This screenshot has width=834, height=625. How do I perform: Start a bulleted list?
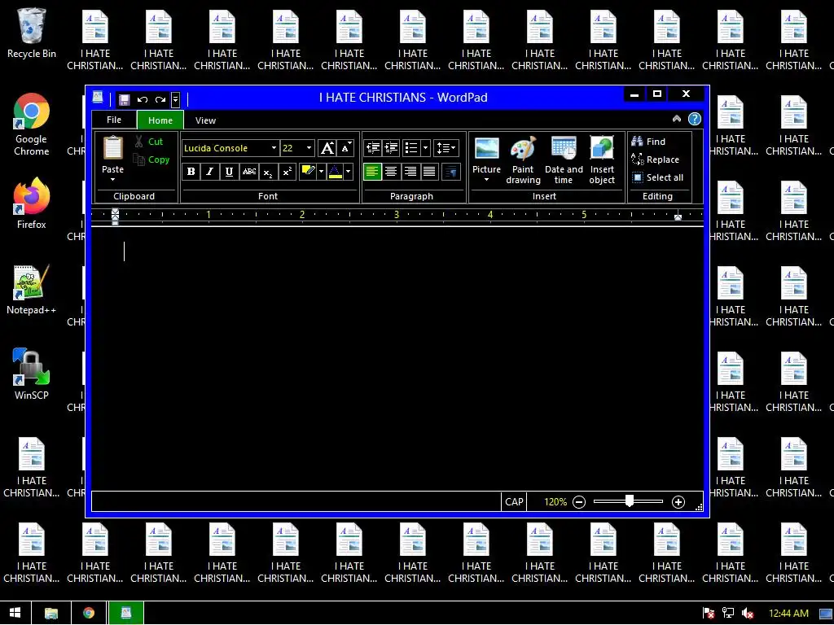(410, 148)
